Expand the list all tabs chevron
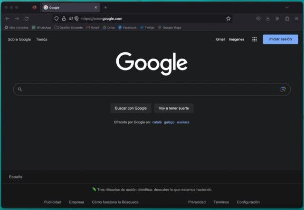Viewport: 304px width, 210px height. (287, 8)
